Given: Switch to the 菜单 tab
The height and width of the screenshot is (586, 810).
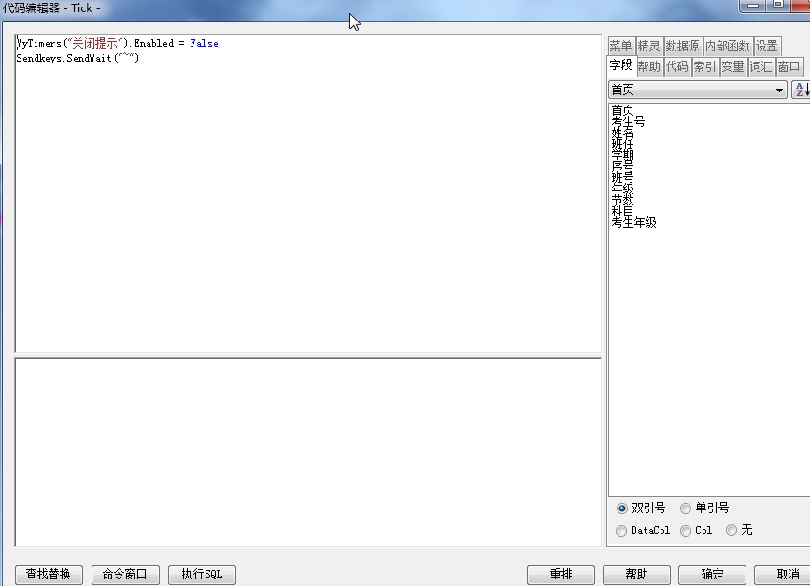Looking at the screenshot, I should 620,46.
